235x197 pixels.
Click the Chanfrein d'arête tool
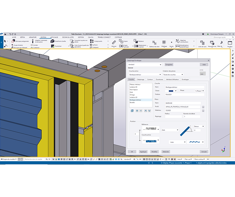pyautogui.click(x=52, y=41)
